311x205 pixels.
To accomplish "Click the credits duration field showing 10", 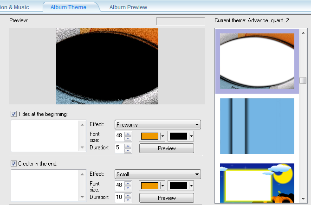I will (x=120, y=198).
